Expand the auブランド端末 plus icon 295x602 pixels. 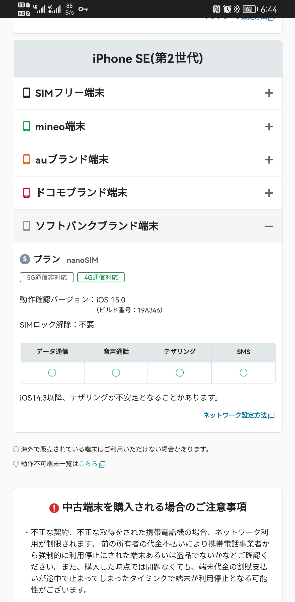[x=269, y=160]
